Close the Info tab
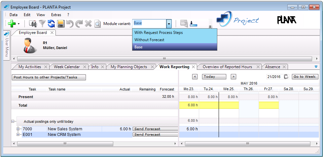The height and width of the screenshot is (157, 323). pos(103,67)
